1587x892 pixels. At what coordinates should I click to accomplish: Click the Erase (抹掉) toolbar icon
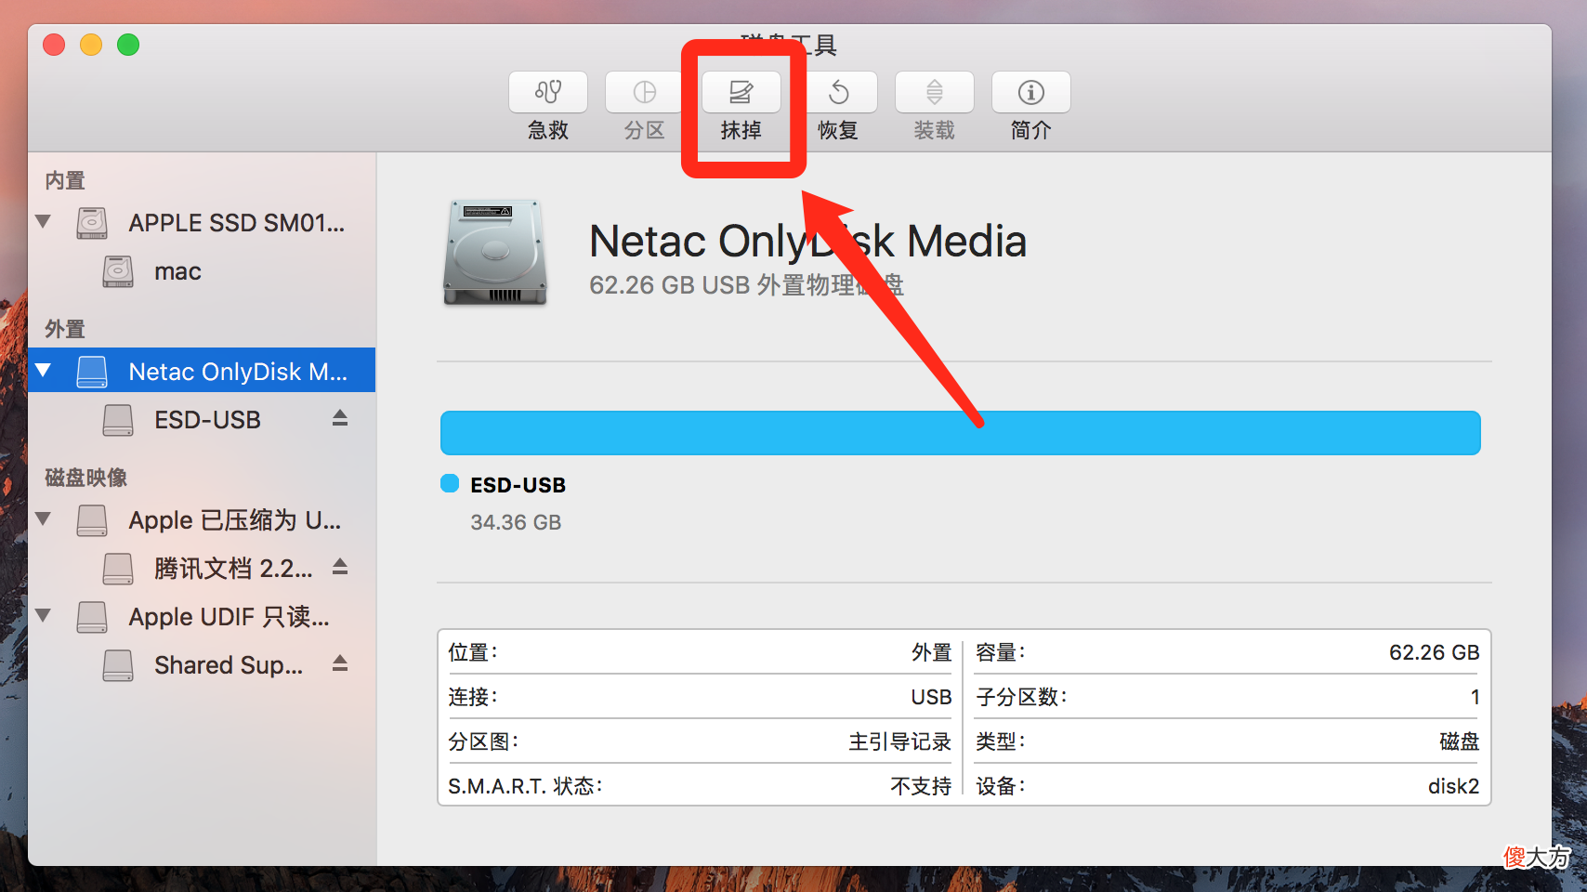point(741,92)
